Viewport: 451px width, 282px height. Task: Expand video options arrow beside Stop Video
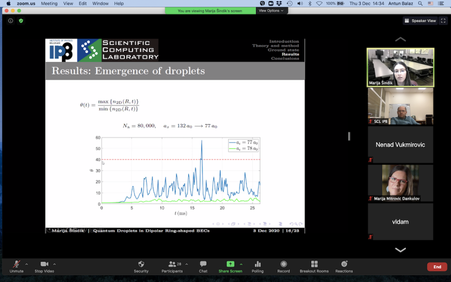click(55, 263)
